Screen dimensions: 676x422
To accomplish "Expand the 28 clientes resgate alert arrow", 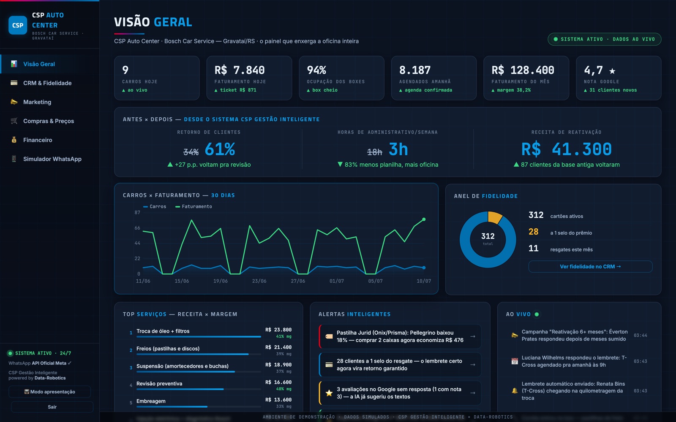I will [473, 365].
